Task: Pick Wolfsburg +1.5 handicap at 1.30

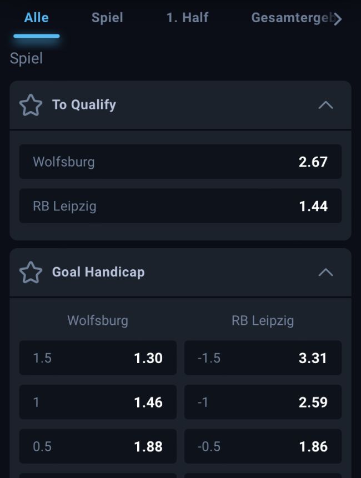Action: [98, 358]
